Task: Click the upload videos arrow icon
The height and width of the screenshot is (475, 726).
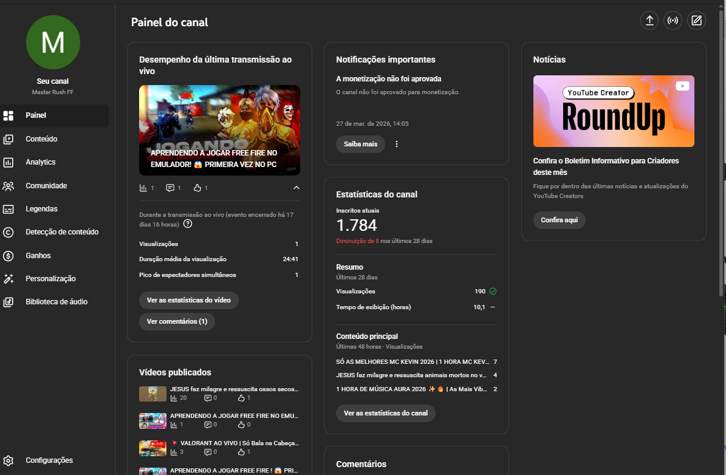Action: click(649, 21)
